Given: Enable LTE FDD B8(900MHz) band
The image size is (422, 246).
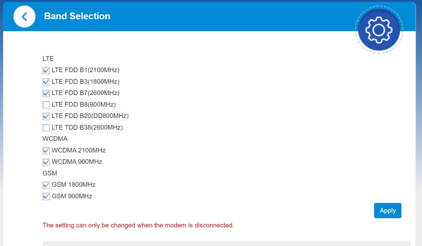Looking at the screenshot, I should (46, 105).
